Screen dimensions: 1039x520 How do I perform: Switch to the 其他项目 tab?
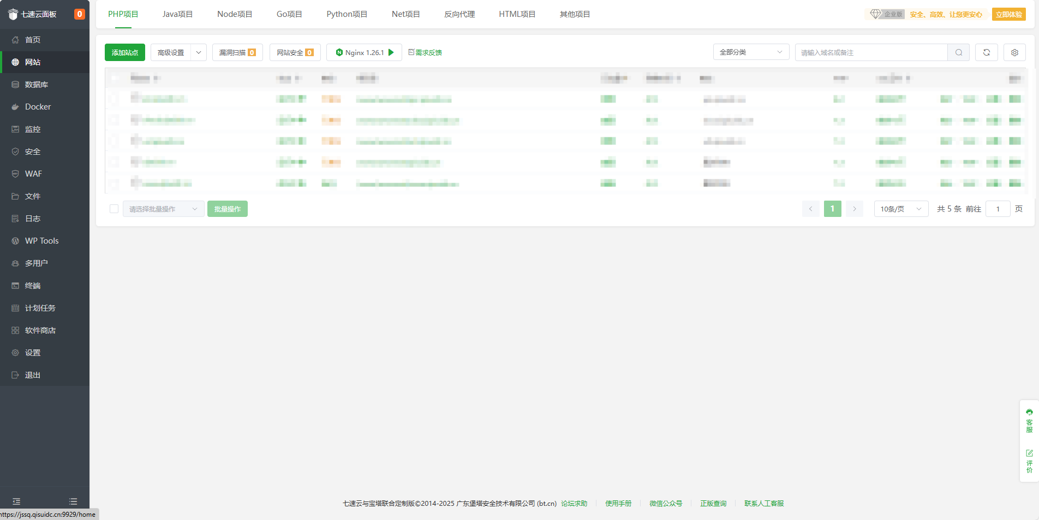[575, 14]
